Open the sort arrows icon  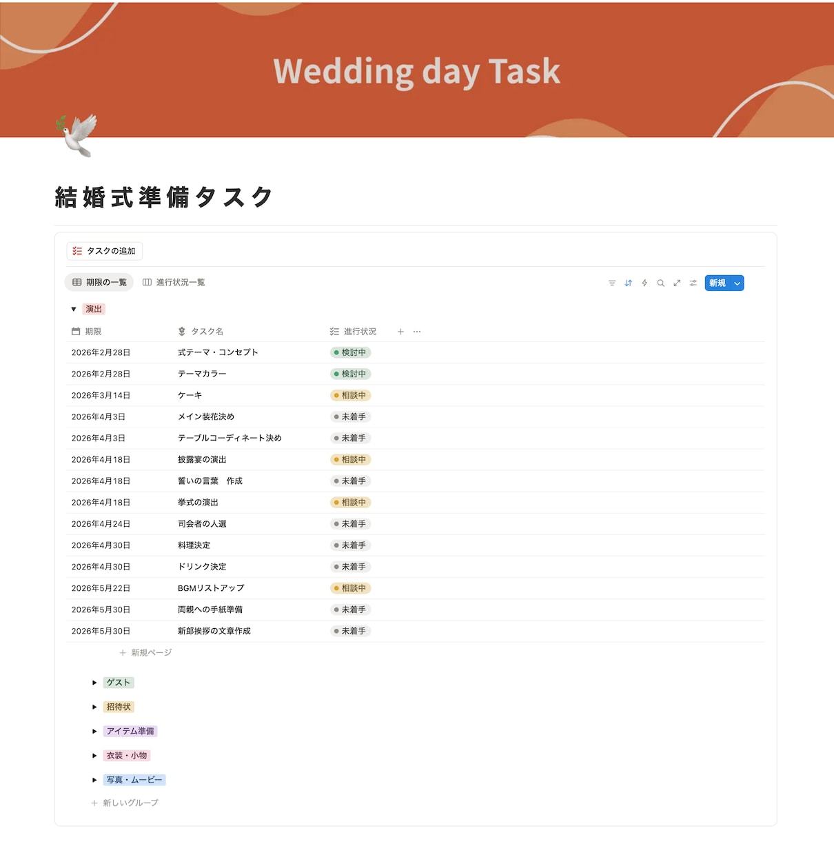click(x=629, y=283)
